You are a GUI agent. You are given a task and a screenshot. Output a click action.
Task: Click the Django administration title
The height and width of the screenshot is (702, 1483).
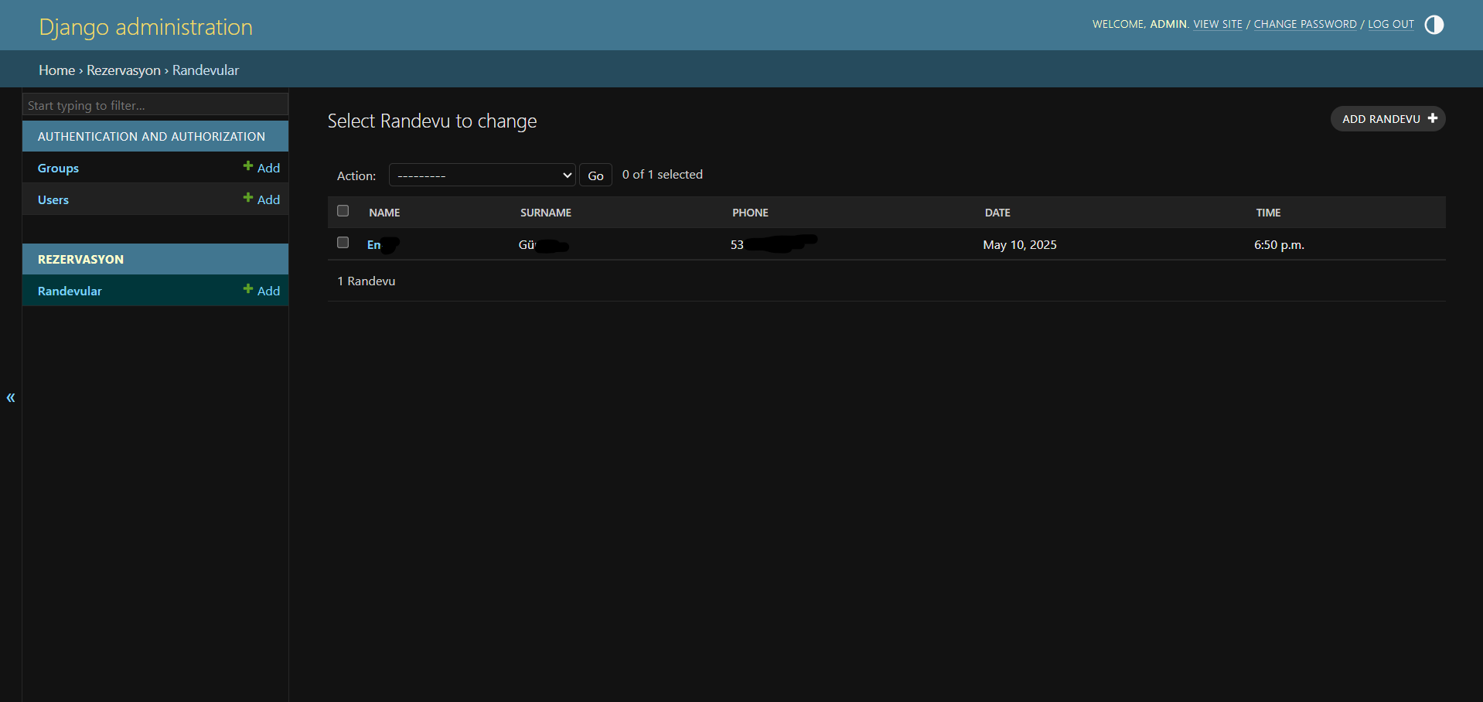click(x=145, y=27)
